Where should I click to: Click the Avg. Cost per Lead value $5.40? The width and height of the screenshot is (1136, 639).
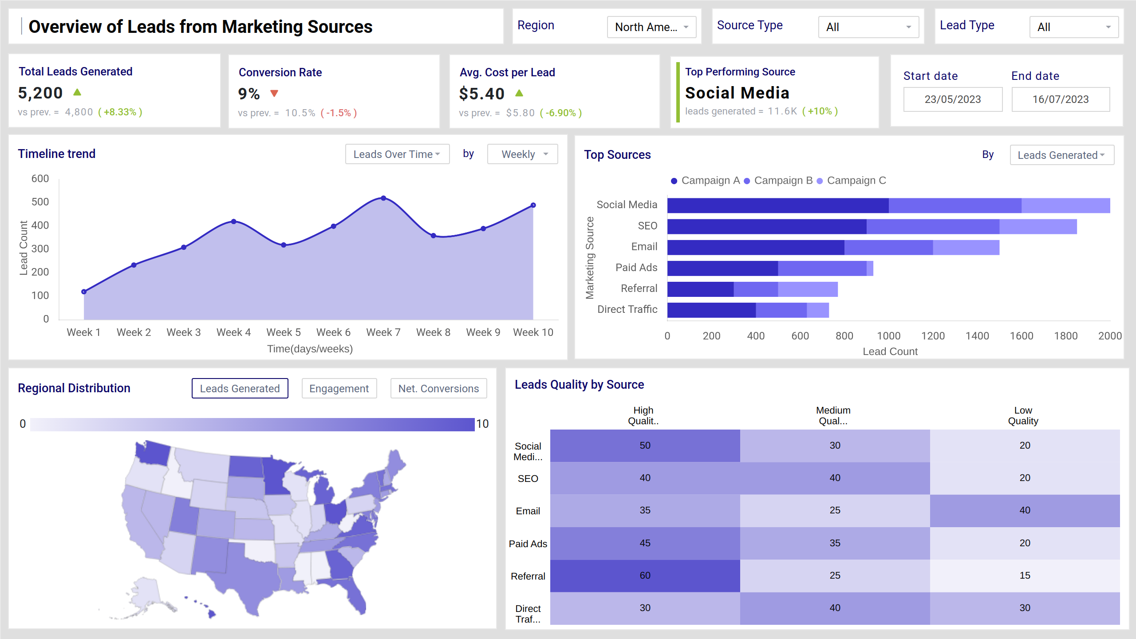(482, 94)
